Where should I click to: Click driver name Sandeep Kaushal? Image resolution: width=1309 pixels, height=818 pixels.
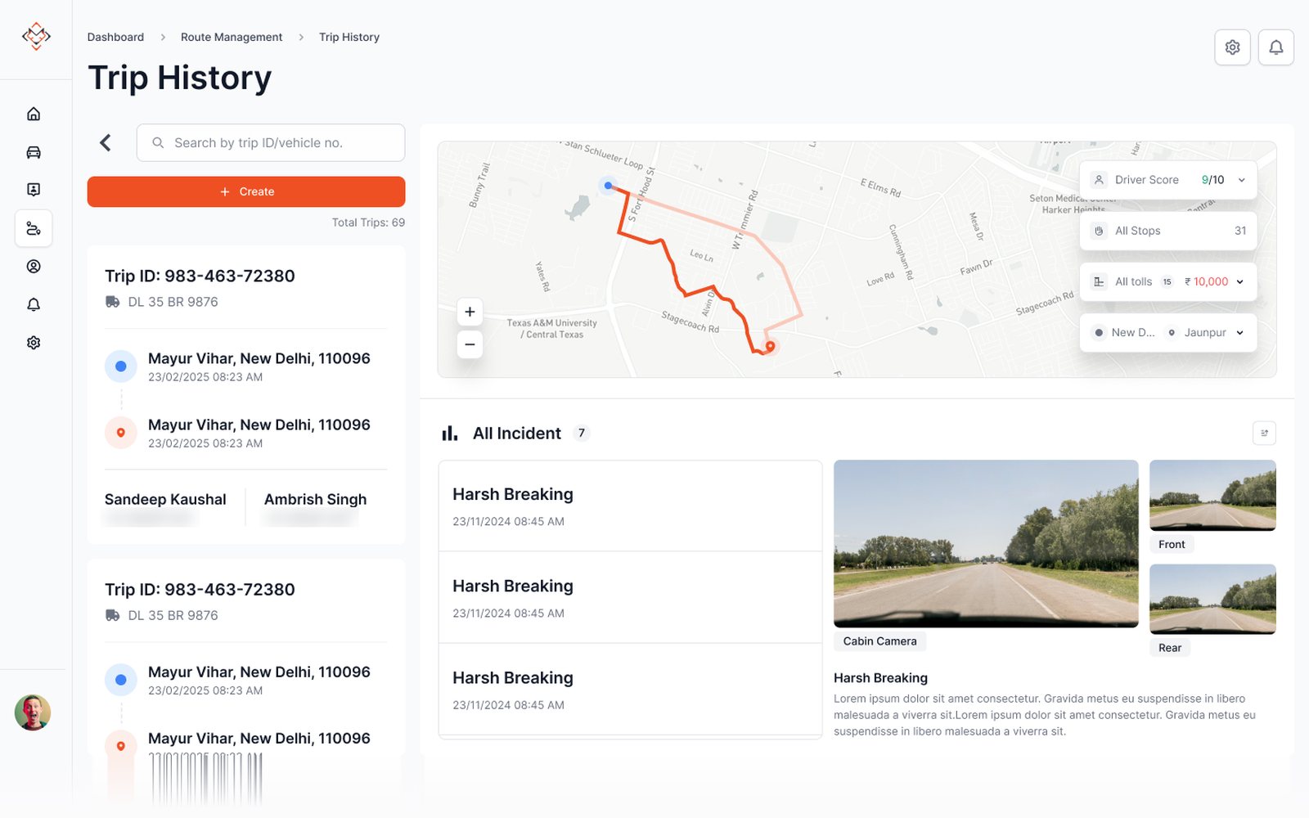tap(165, 499)
